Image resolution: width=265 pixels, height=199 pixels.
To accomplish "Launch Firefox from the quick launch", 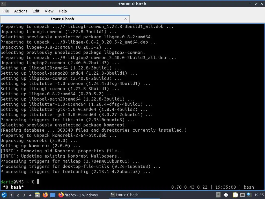I will tap(45, 195).
